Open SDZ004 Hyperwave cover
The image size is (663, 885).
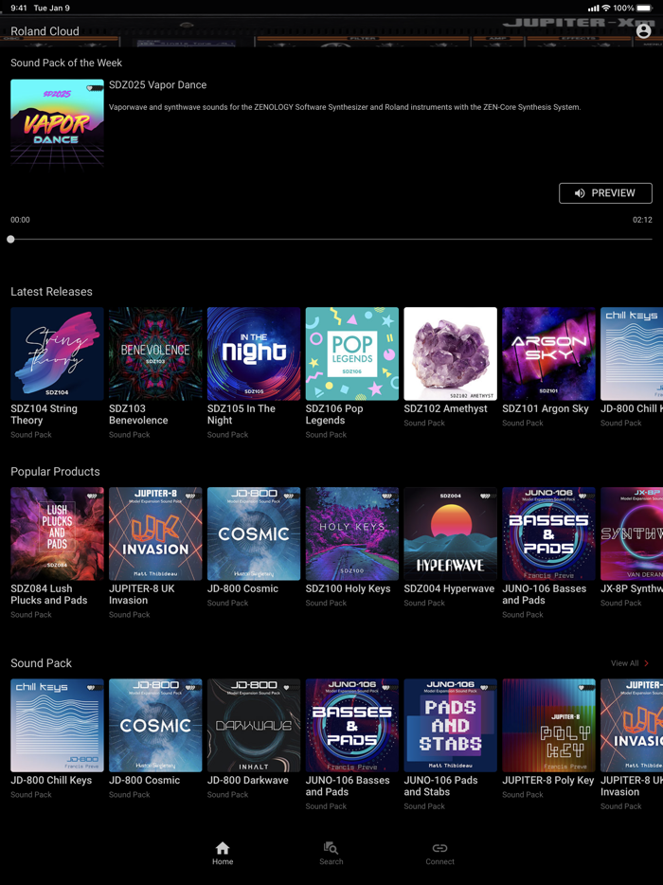(x=450, y=533)
